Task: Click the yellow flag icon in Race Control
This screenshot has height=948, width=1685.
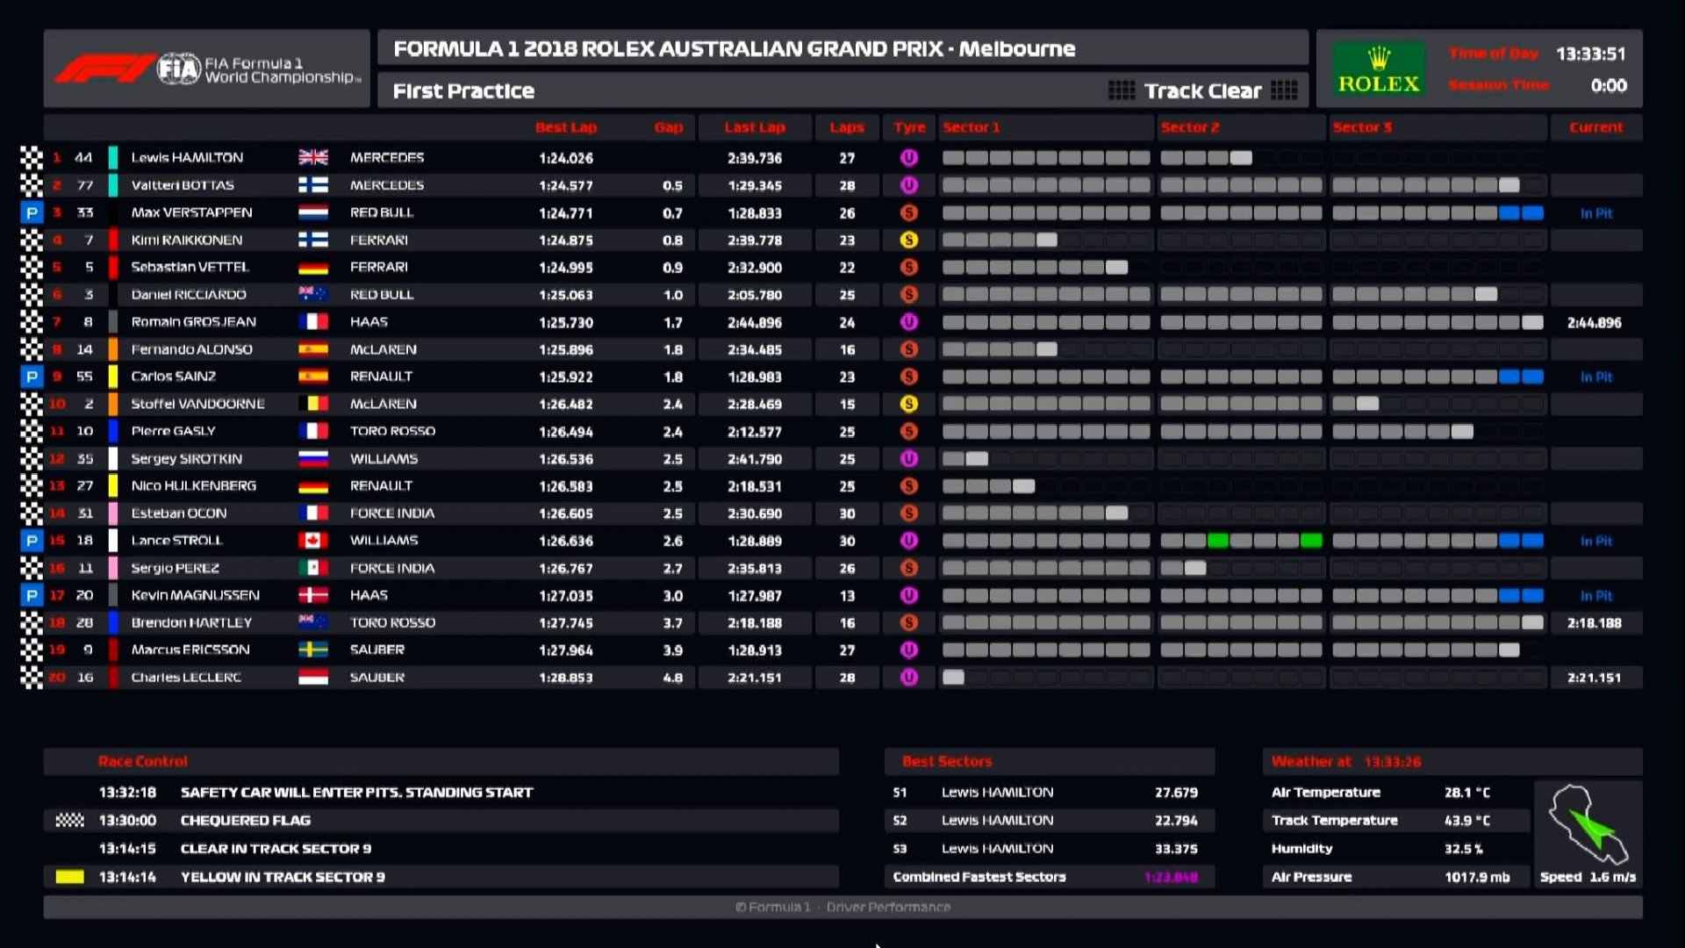Action: (x=68, y=875)
